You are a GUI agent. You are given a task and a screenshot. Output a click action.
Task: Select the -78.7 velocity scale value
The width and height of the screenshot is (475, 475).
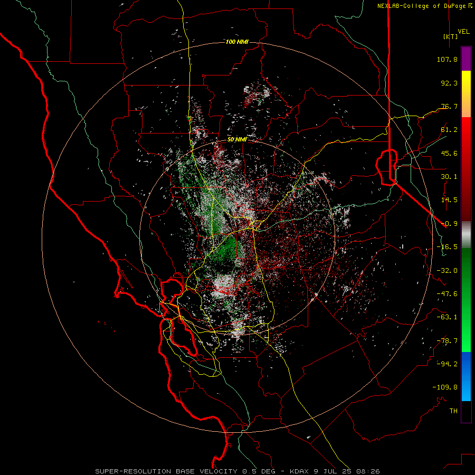(447, 341)
